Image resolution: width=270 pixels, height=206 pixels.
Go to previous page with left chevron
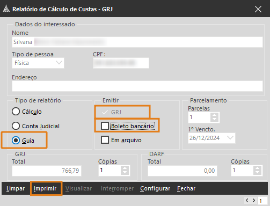click(247, 201)
